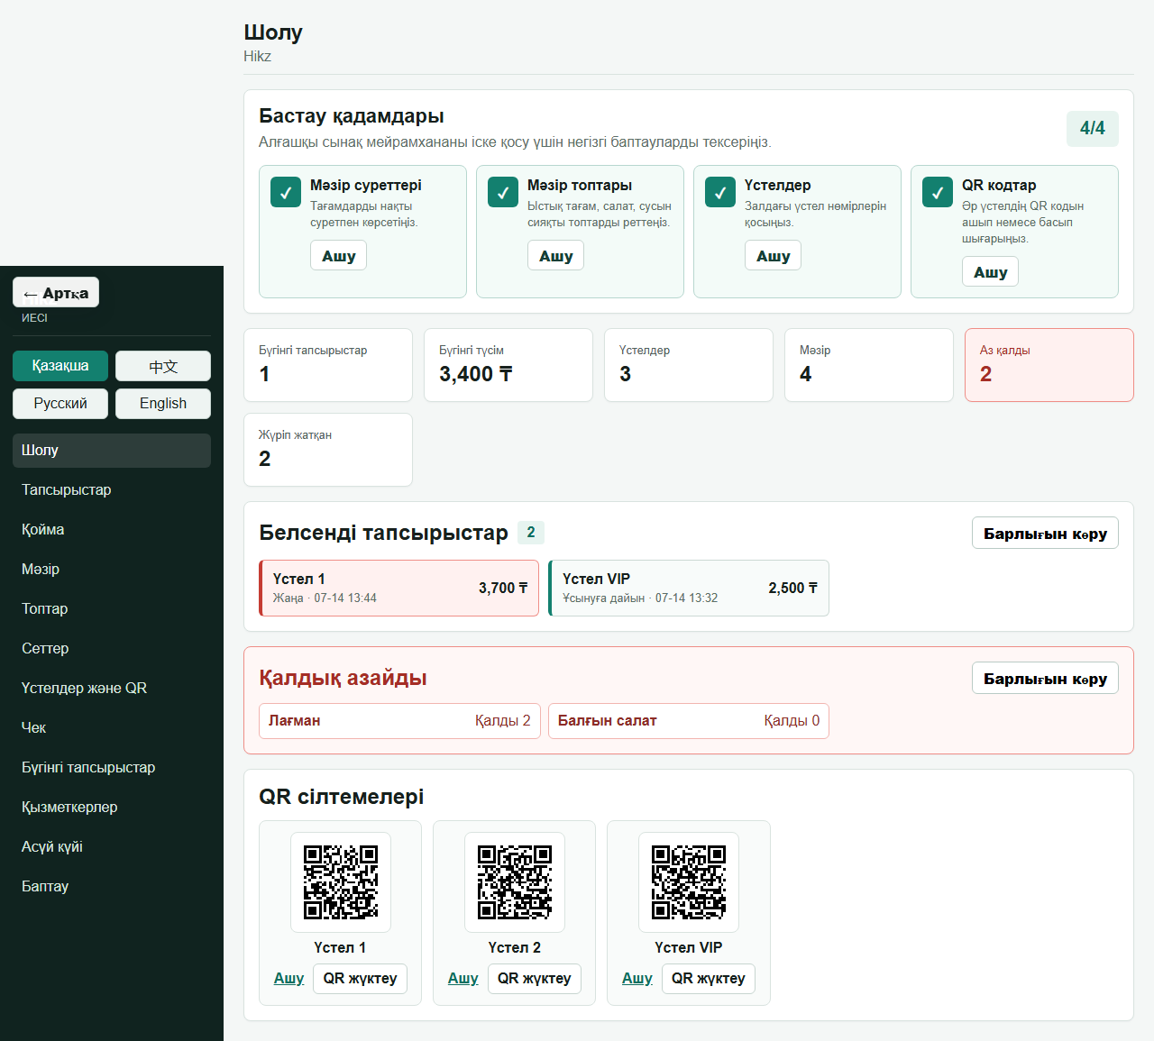Open QR кодтар step with Ашу button
The width and height of the screenshot is (1154, 1041).
click(991, 272)
